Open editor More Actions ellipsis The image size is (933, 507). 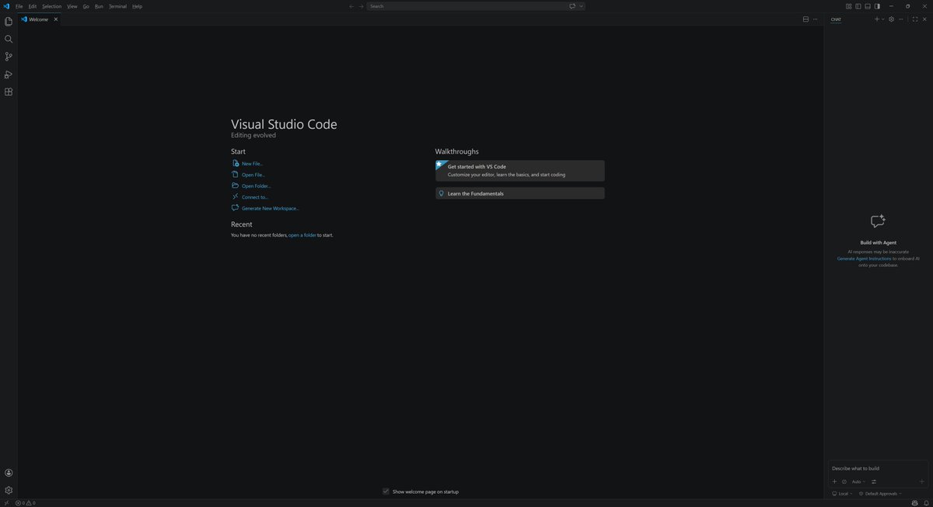click(815, 19)
